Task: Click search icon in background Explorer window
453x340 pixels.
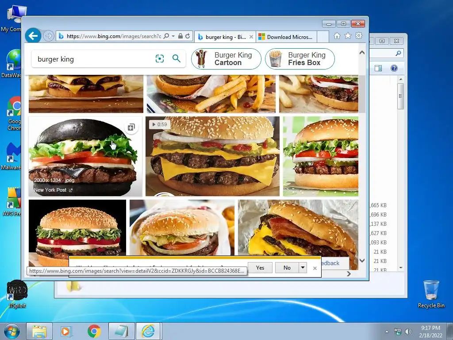Action: [x=399, y=53]
